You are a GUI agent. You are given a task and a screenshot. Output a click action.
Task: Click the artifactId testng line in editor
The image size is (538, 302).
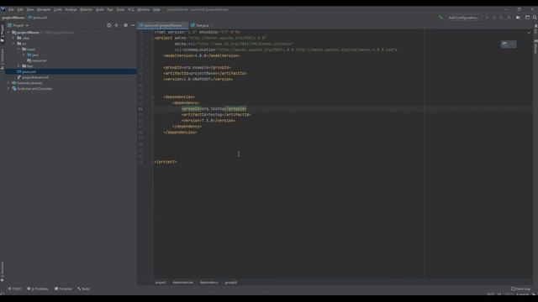pyautogui.click(x=216, y=115)
